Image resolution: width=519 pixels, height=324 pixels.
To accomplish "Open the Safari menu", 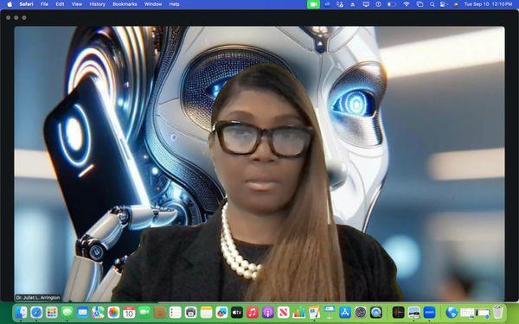I will 26,4.
